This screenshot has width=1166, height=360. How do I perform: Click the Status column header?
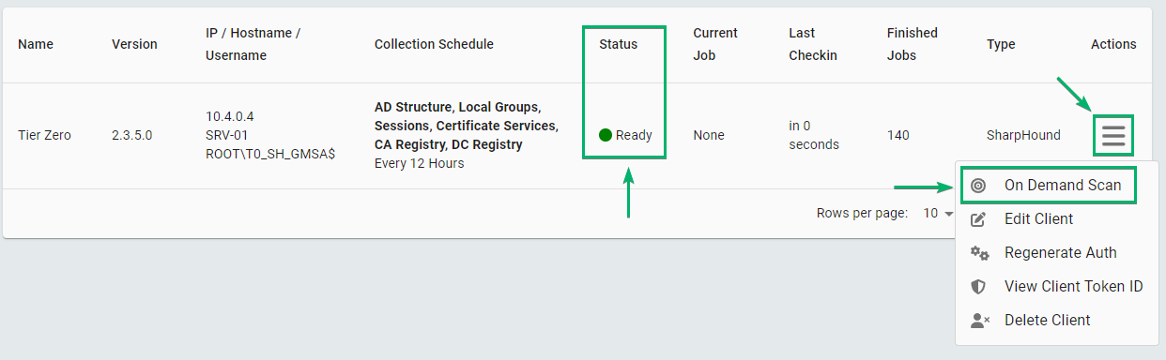click(618, 44)
